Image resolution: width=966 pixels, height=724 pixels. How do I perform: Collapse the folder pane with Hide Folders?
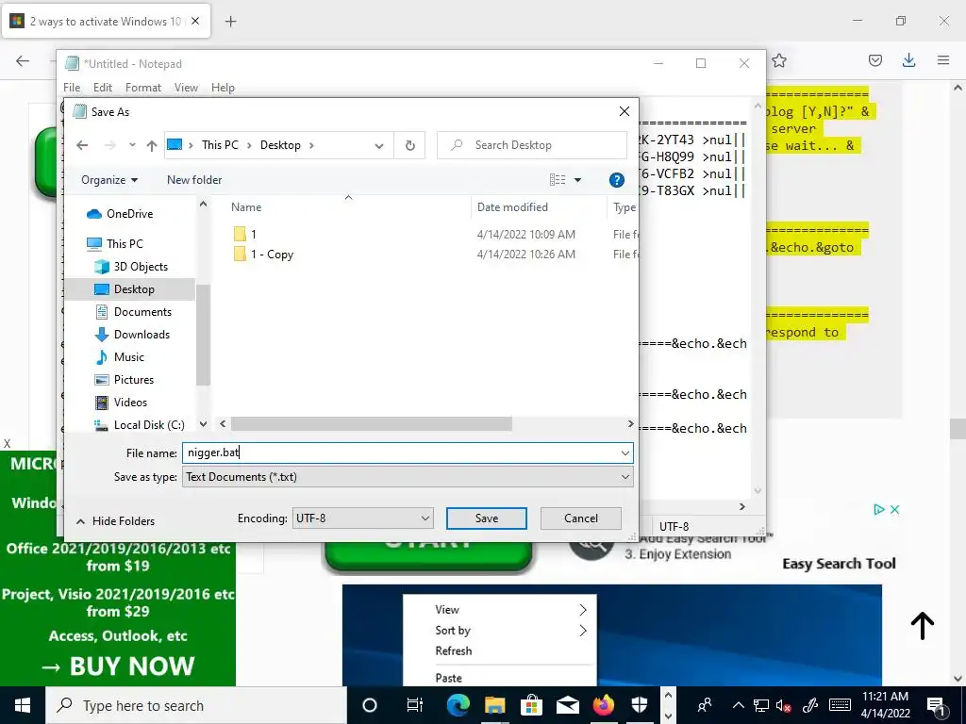[115, 521]
